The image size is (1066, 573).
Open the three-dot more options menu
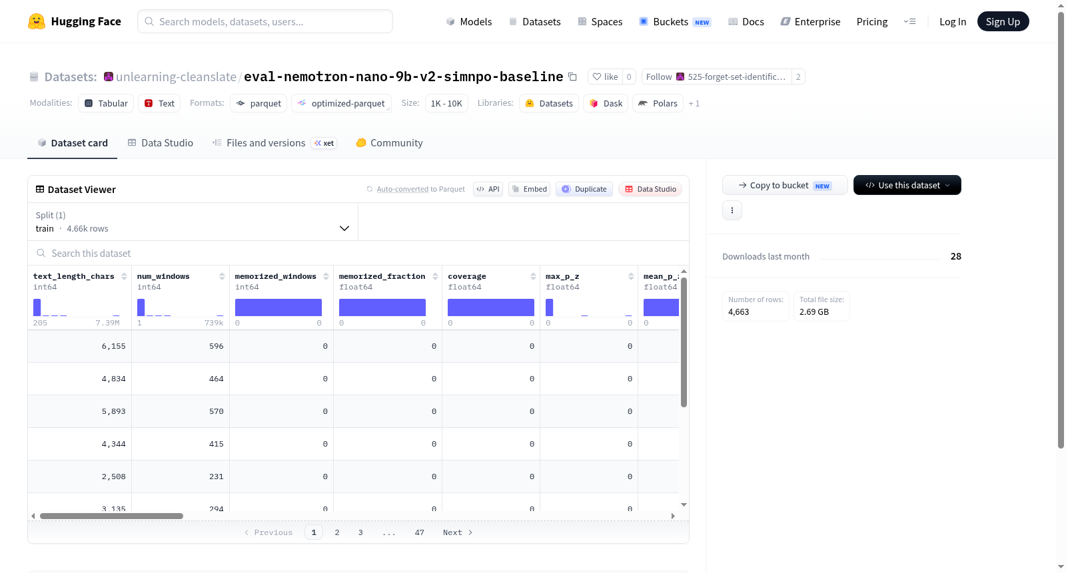pos(732,210)
